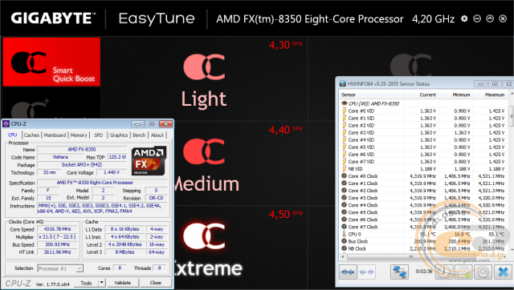The image size is (514, 290).
Task: Click the Max TDP 125.2 W value
Action: pos(117,157)
